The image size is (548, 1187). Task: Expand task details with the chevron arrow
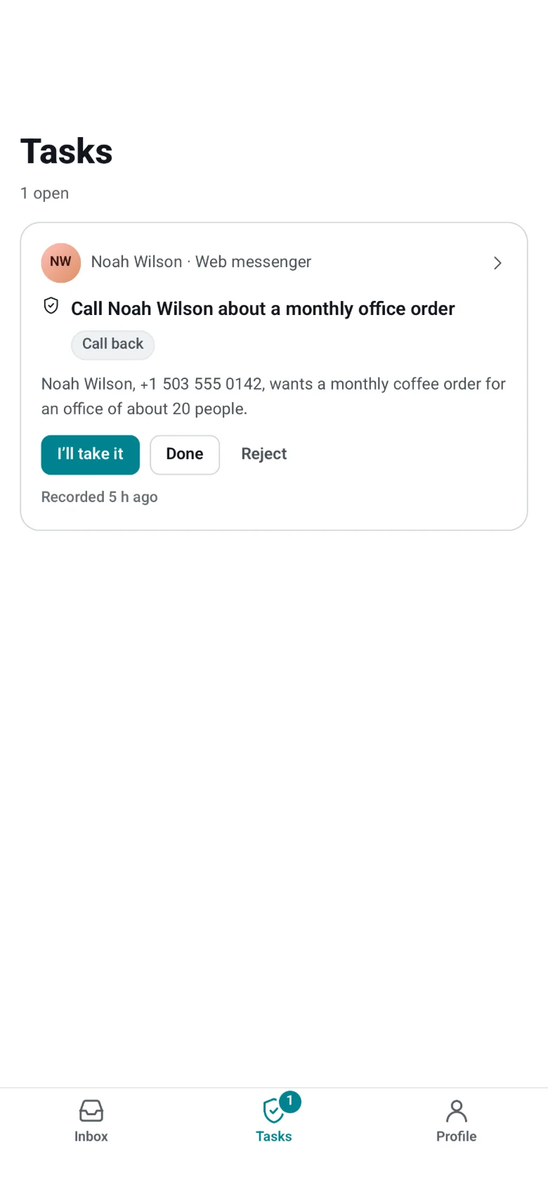(x=497, y=263)
